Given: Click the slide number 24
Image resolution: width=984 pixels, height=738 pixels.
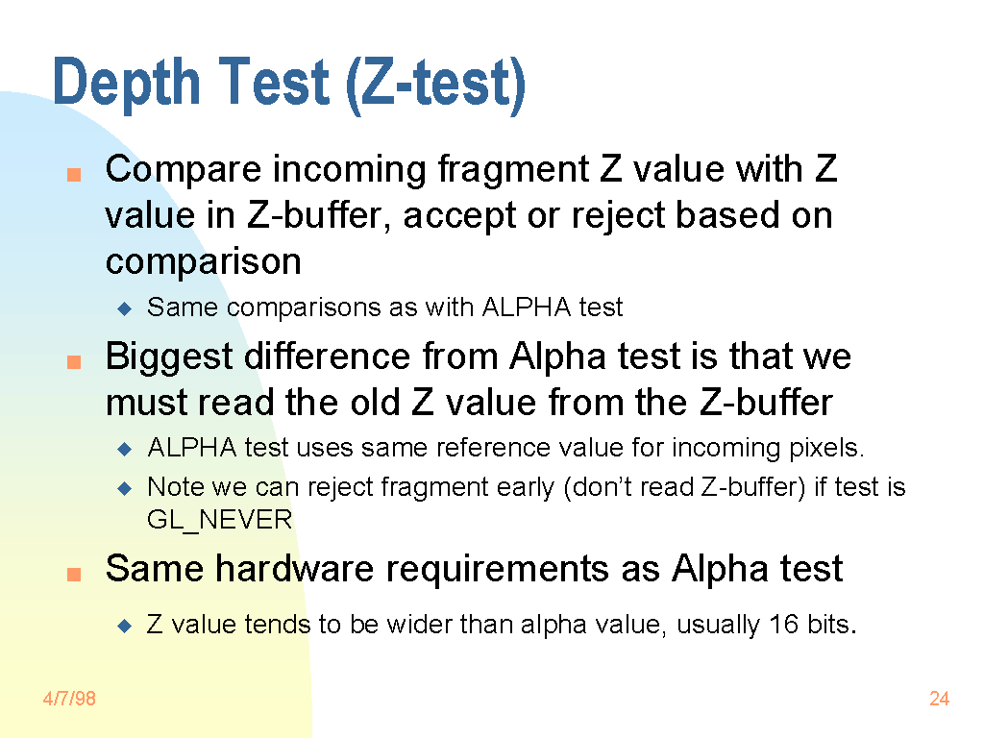Looking at the screenshot, I should (x=939, y=699).
